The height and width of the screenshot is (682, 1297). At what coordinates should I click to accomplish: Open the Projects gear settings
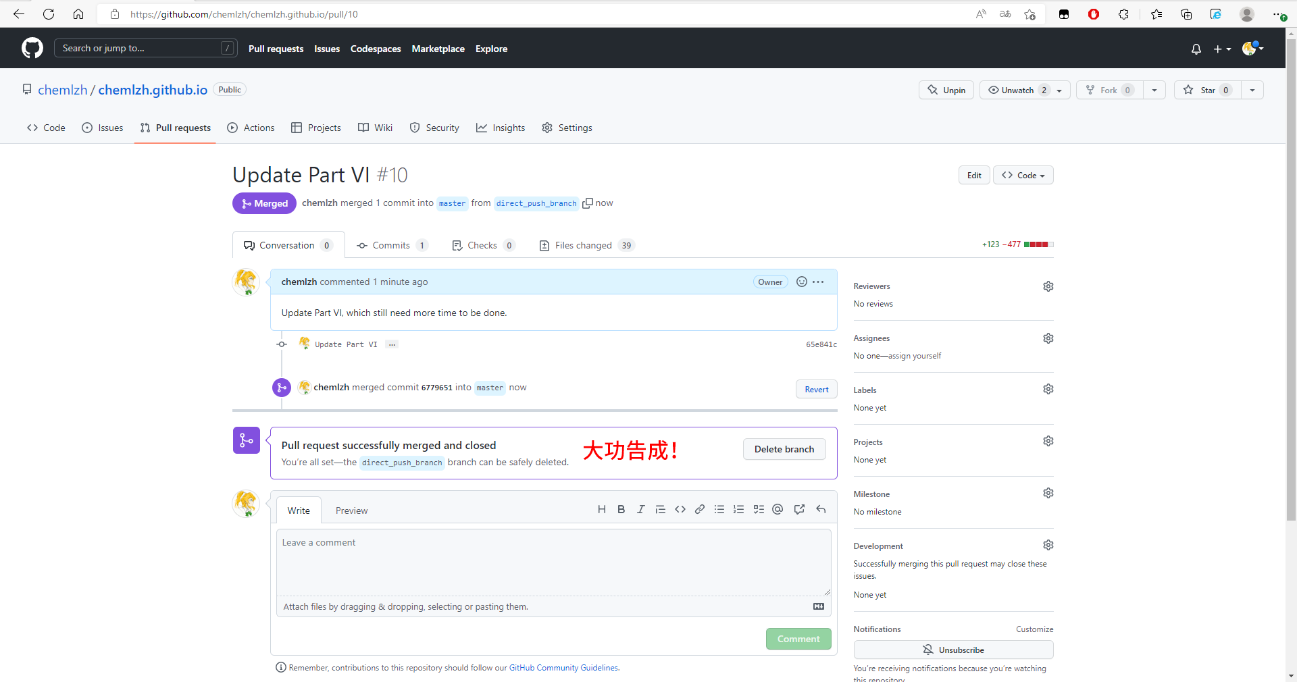(1048, 441)
